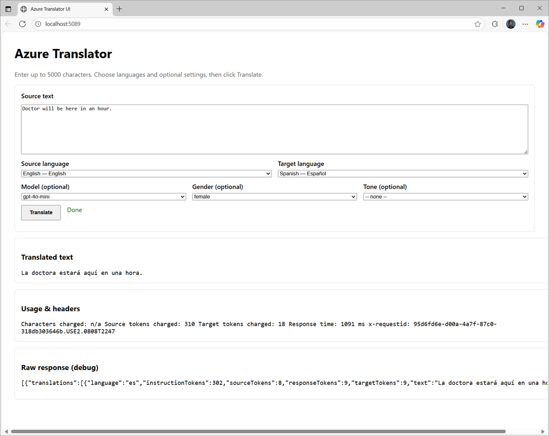Viewport: 549px width, 436px height.
Task: Open the site information icon in the address bar
Action: point(38,24)
